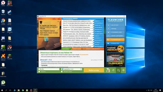
Task: Launch TeamViewer 14 desktop shortcut
Action: (x=10, y=31)
